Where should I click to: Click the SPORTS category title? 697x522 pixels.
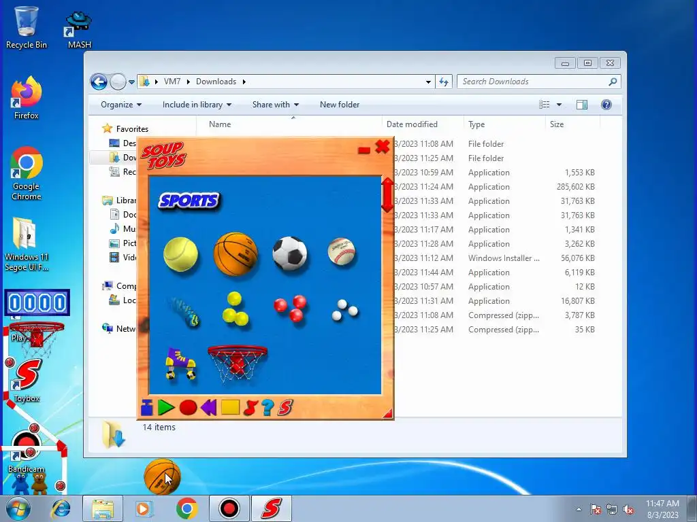tap(189, 201)
